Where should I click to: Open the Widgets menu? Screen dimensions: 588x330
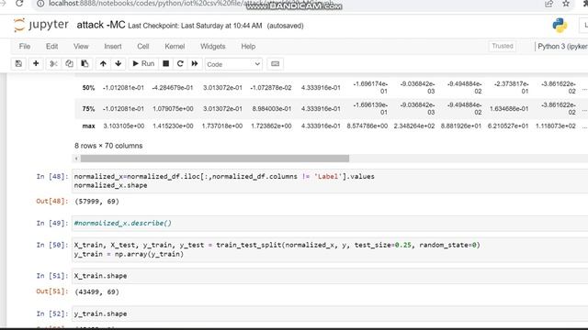click(212, 47)
